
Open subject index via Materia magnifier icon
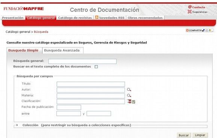(x=129, y=95)
